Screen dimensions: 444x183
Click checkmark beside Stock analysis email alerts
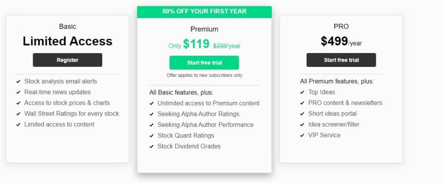tap(18, 82)
